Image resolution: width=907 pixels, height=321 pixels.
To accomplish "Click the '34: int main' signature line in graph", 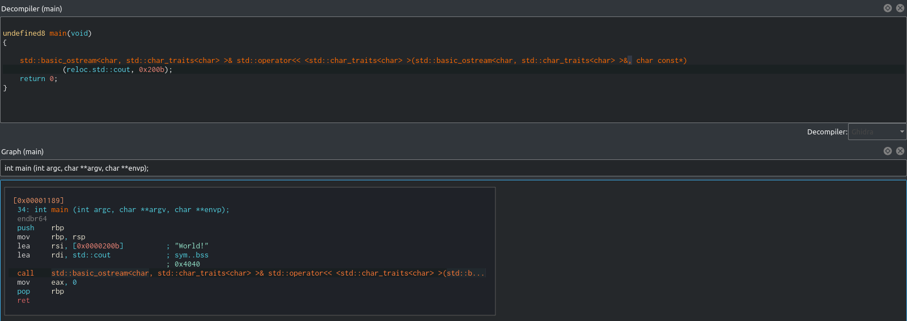I will point(123,210).
